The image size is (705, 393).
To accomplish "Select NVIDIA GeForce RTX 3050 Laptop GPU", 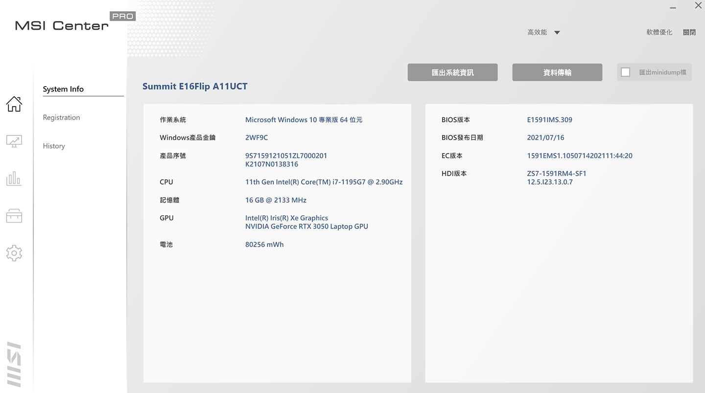I will pos(306,227).
